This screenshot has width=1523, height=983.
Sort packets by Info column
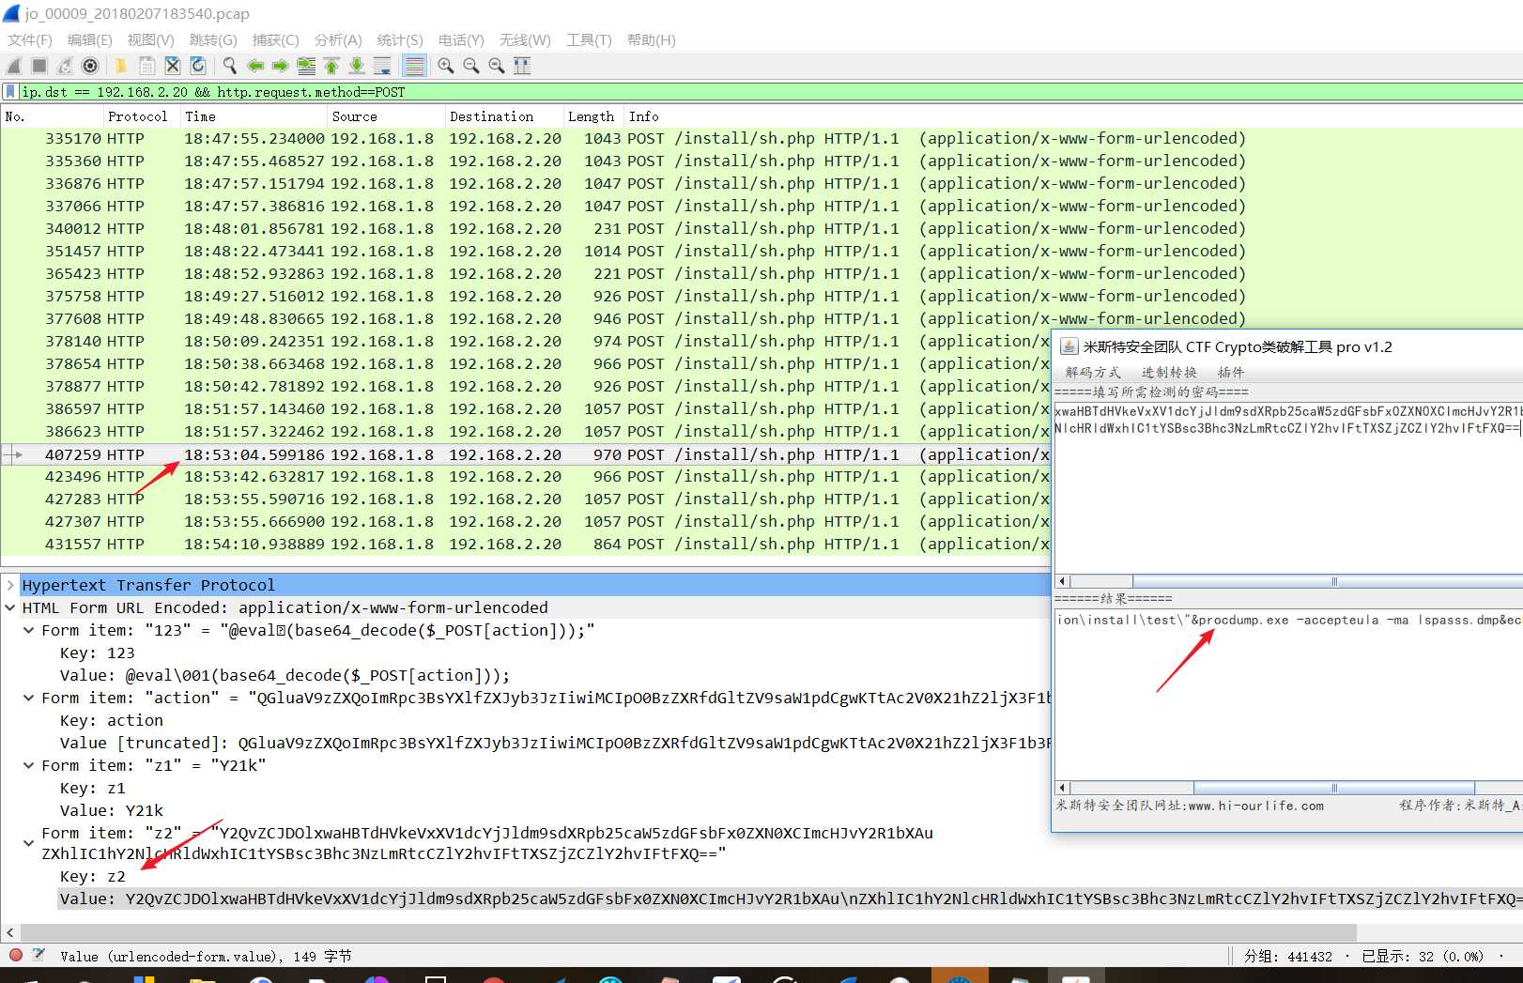(1073, 116)
